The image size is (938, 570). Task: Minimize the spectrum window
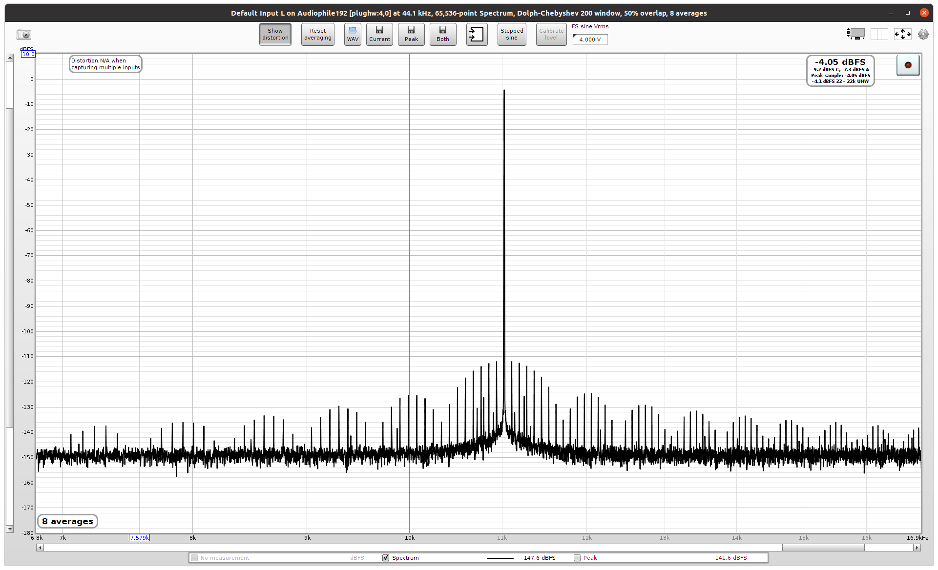point(891,13)
